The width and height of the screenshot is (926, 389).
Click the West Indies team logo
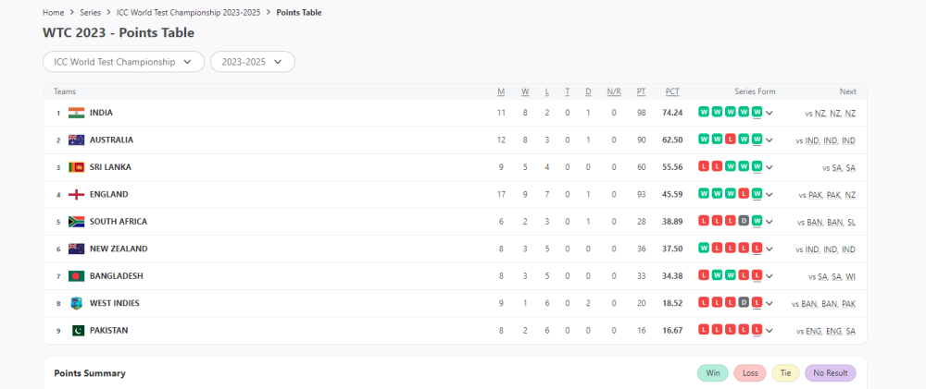(x=76, y=304)
